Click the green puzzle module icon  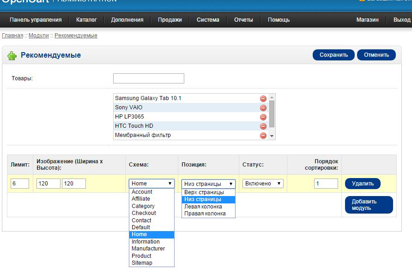pos(12,56)
